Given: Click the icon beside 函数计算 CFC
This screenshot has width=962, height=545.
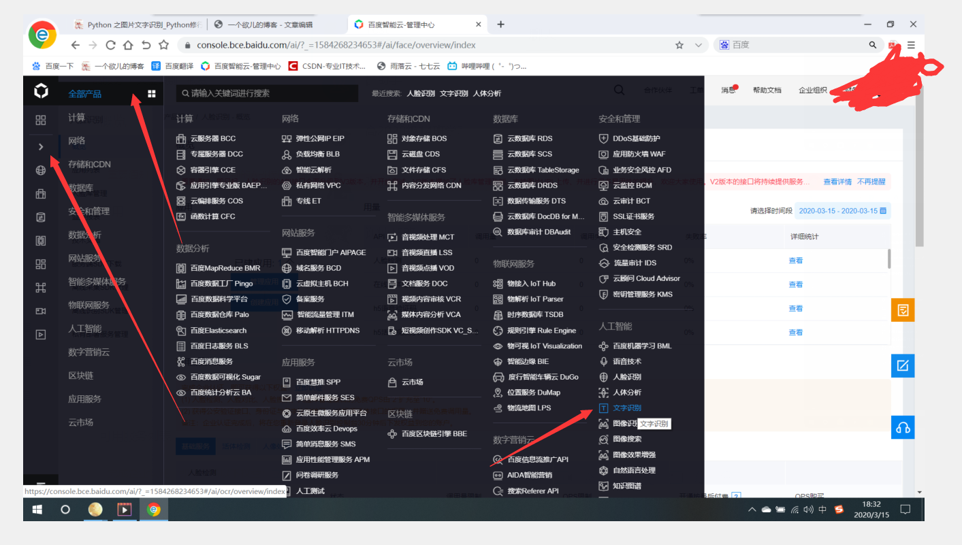Looking at the screenshot, I should [x=181, y=216].
